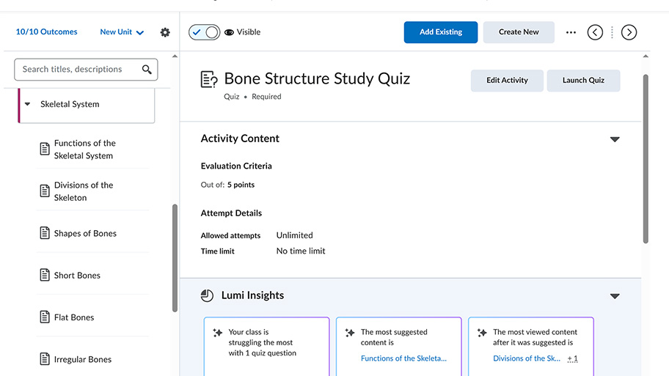Collapse the Activity Content section

[x=615, y=139]
